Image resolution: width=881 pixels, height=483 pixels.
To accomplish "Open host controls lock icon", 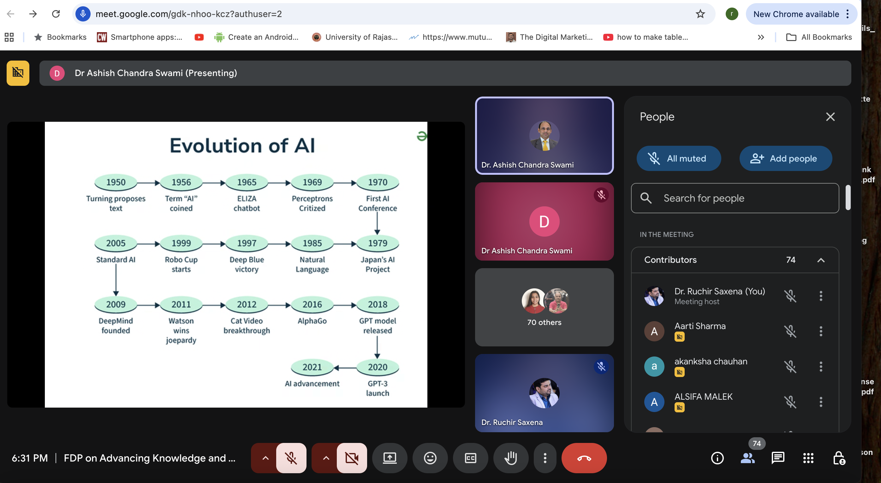I will click(x=839, y=458).
